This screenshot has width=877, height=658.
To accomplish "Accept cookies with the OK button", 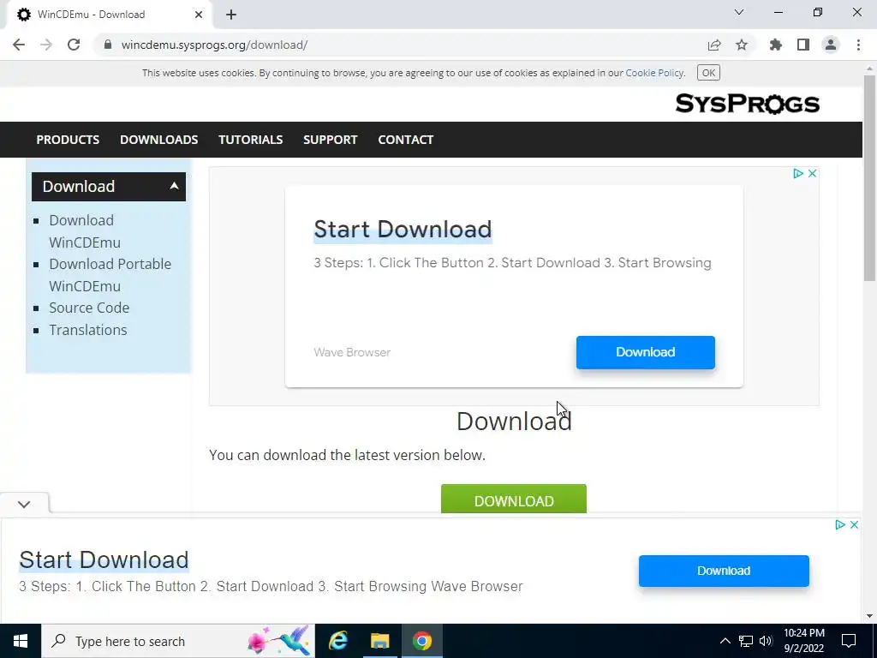I will tap(708, 73).
